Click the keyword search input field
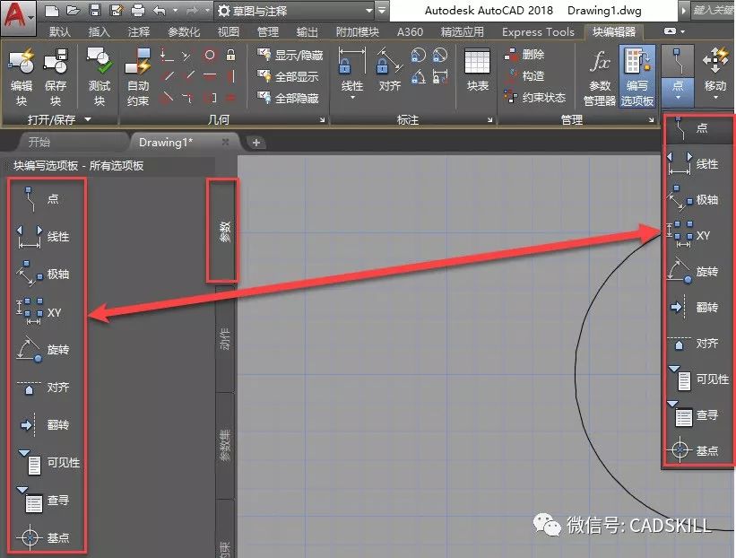This screenshot has width=736, height=558. coord(713,11)
